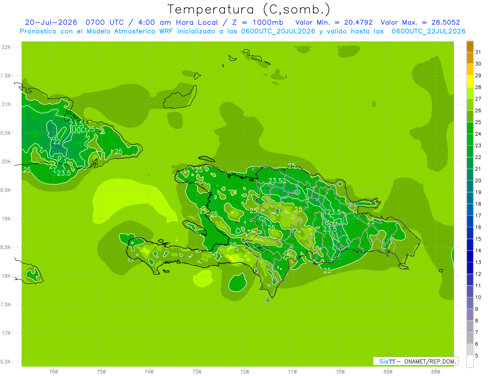
Task: Click the "72W" longitude axis label
Action: coord(244,372)
